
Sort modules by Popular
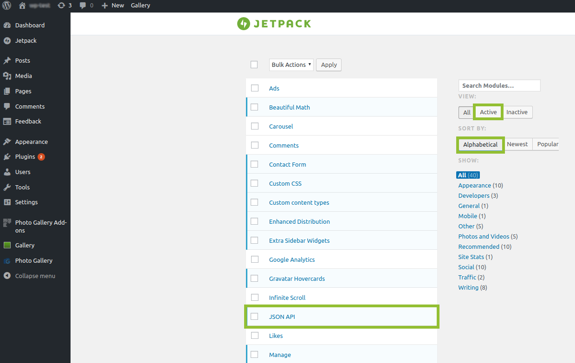tap(547, 144)
